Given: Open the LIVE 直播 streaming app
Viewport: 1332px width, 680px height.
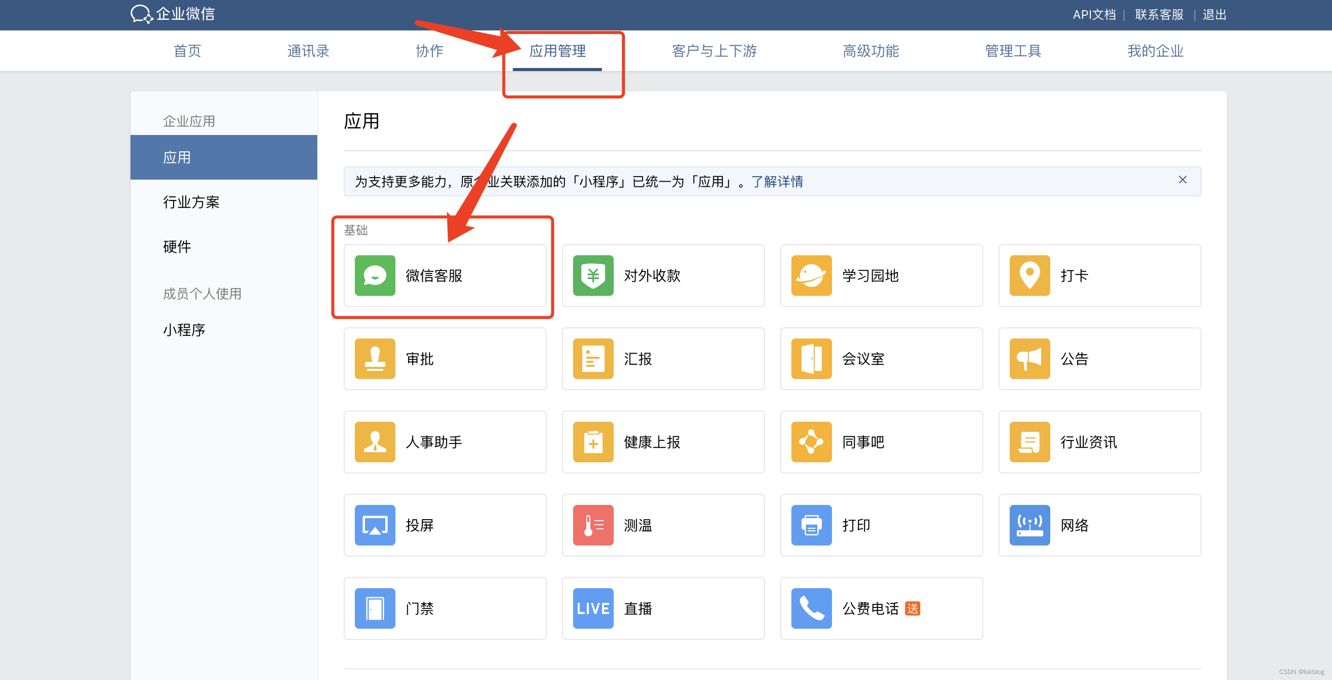Looking at the screenshot, I should 663,608.
